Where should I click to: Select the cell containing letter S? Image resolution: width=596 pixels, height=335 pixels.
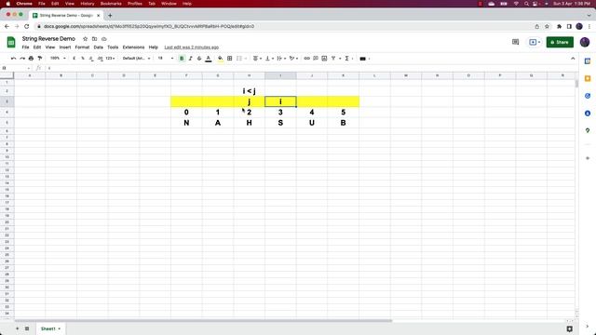[280, 123]
